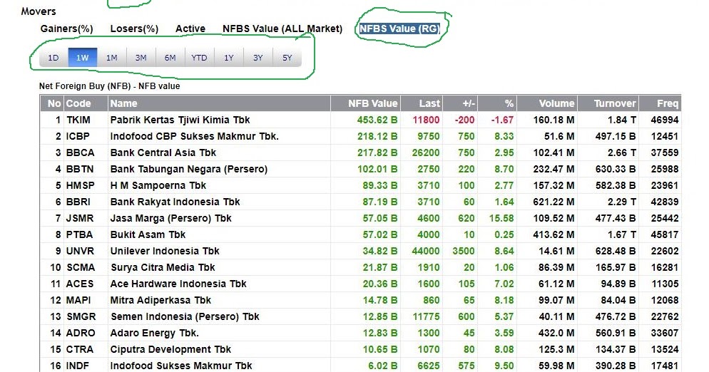The width and height of the screenshot is (709, 372).
Task: Select the 1Y range button
Action: tap(229, 58)
